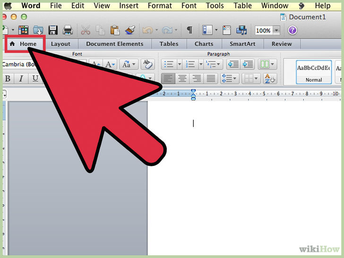Open the Toolbox icon
Image resolution: width=344 pixels, height=258 pixels.
[x=227, y=30]
